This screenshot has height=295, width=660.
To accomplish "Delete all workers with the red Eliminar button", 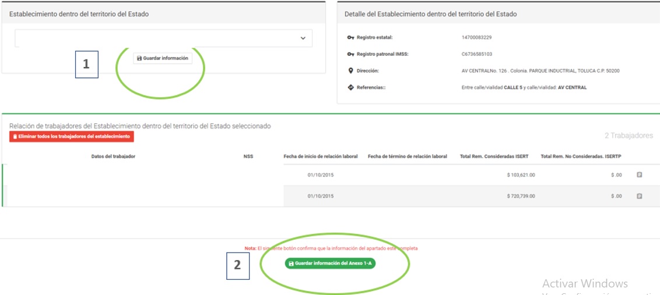I will [72, 136].
